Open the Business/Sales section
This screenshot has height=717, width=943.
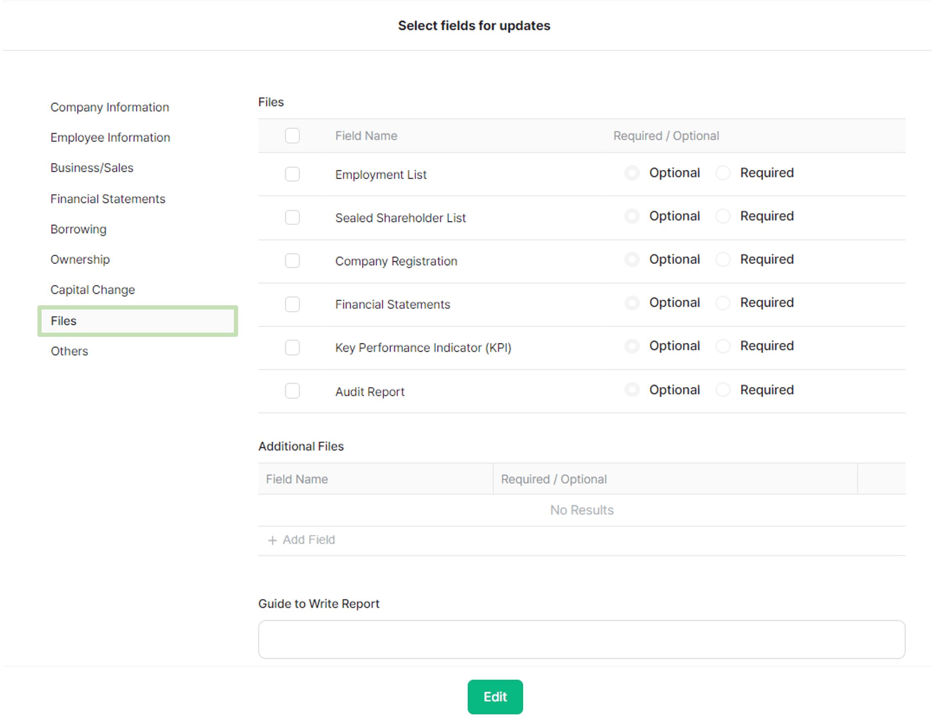coord(92,168)
